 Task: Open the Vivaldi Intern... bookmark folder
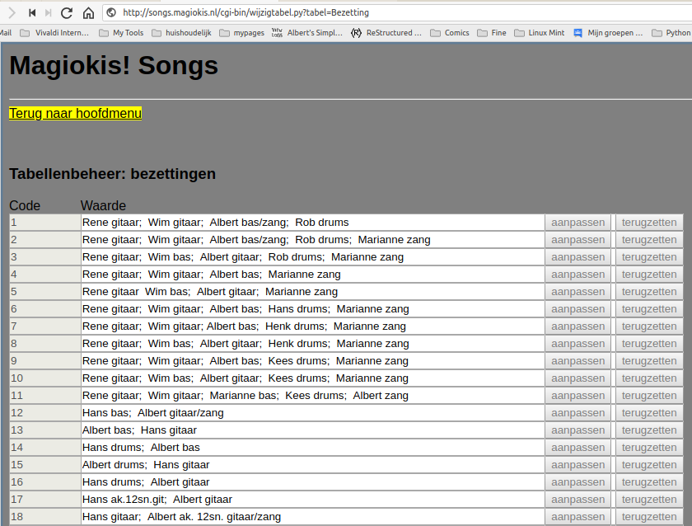pos(54,33)
